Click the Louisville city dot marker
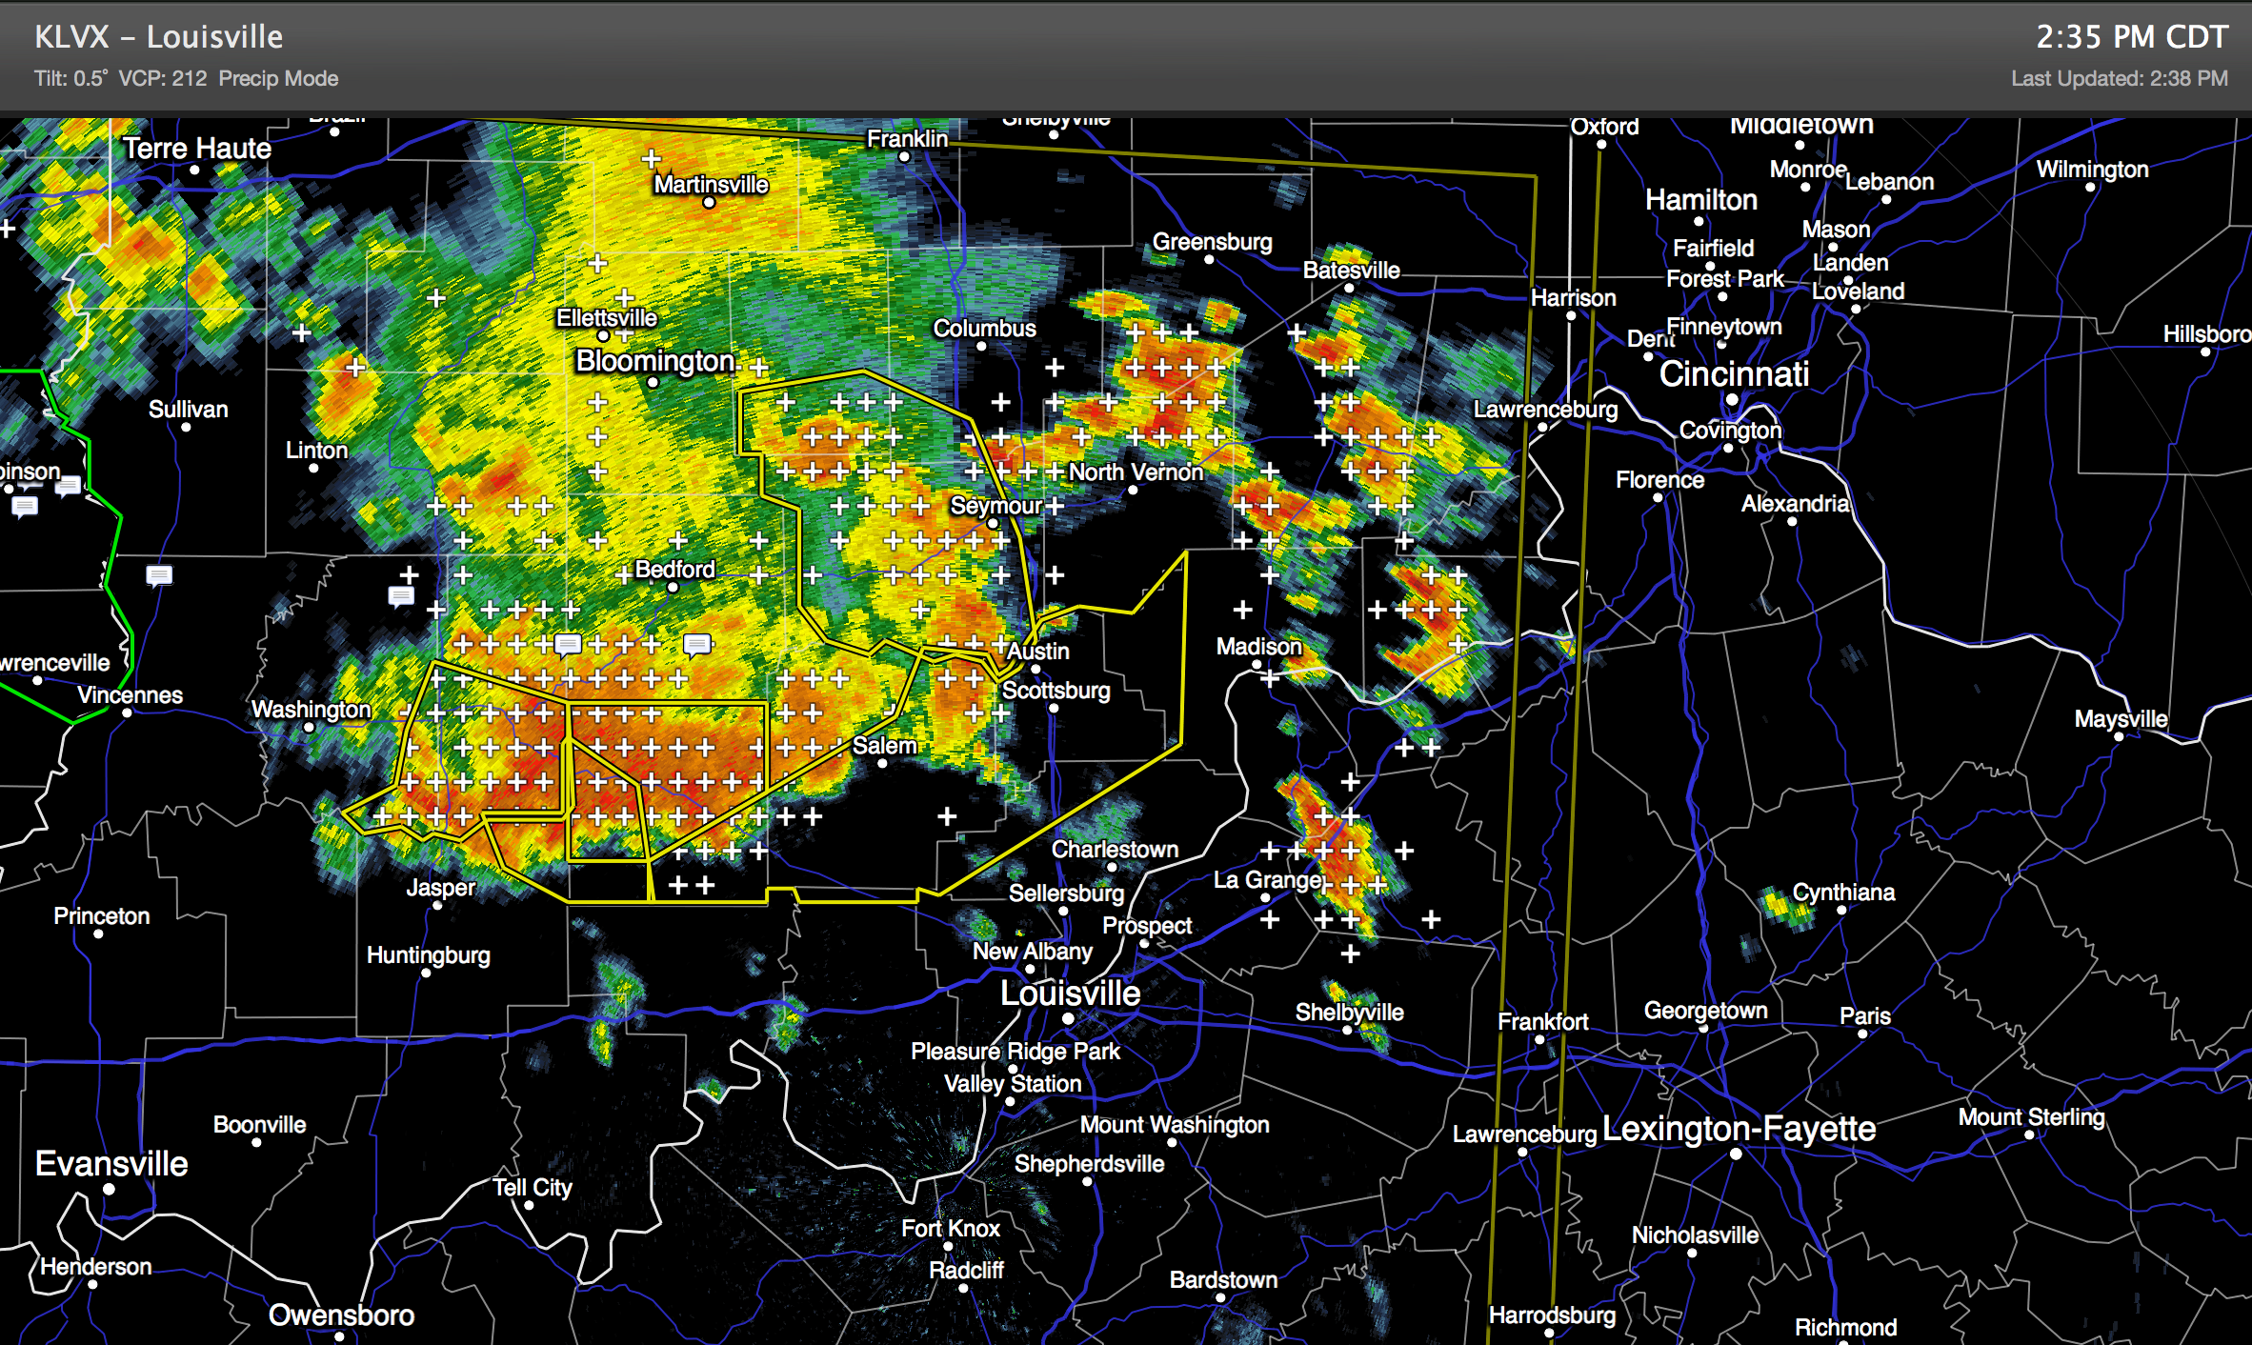Image resolution: width=2252 pixels, height=1345 pixels. (x=1068, y=1018)
